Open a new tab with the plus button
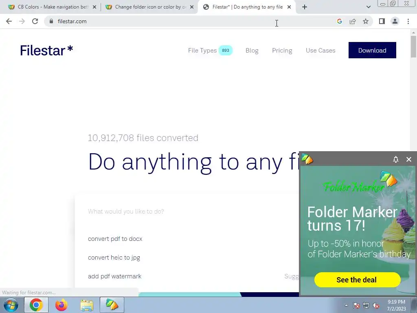This screenshot has width=417, height=313. (x=305, y=7)
